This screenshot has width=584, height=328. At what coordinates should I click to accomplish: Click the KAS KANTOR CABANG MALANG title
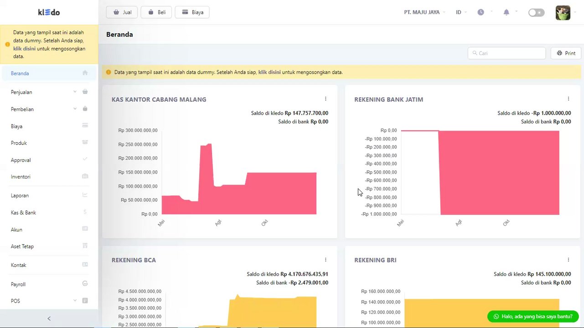tap(159, 99)
